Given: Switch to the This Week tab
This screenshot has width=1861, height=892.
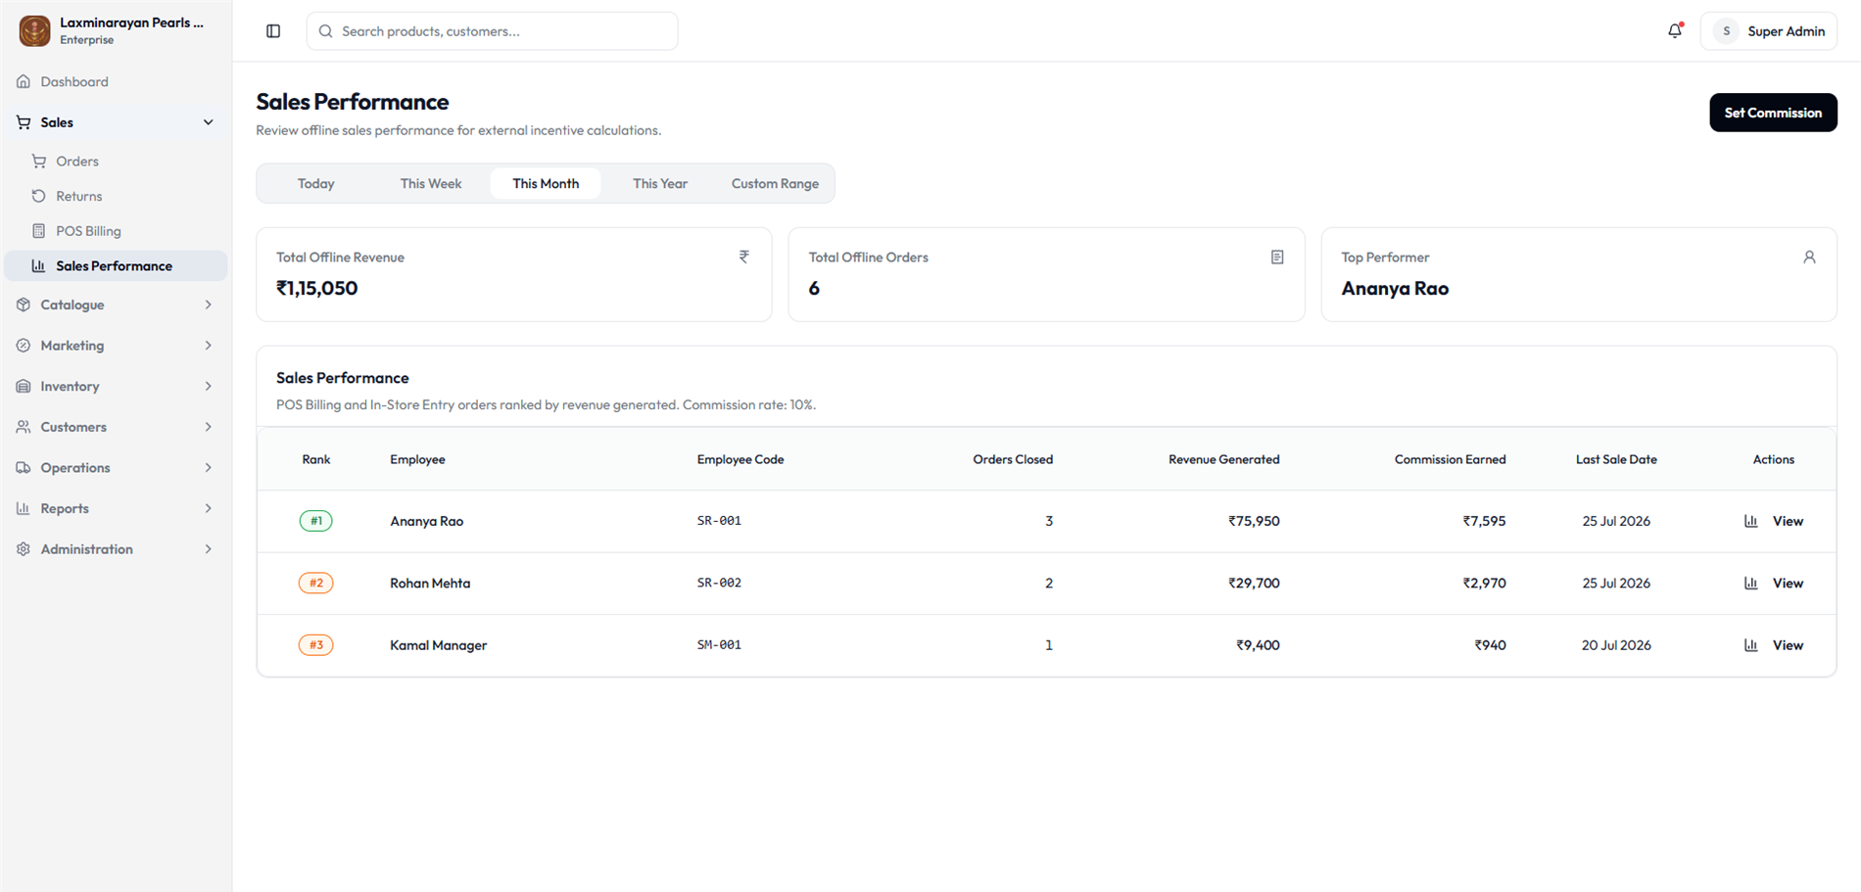Looking at the screenshot, I should pos(431,183).
